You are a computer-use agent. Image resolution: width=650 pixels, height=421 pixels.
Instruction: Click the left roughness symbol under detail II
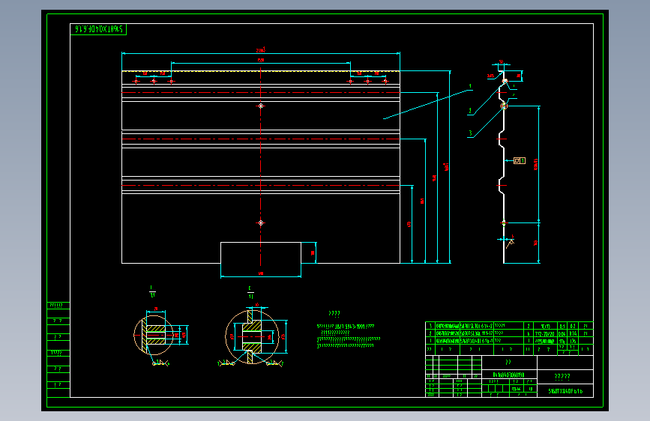226,363
